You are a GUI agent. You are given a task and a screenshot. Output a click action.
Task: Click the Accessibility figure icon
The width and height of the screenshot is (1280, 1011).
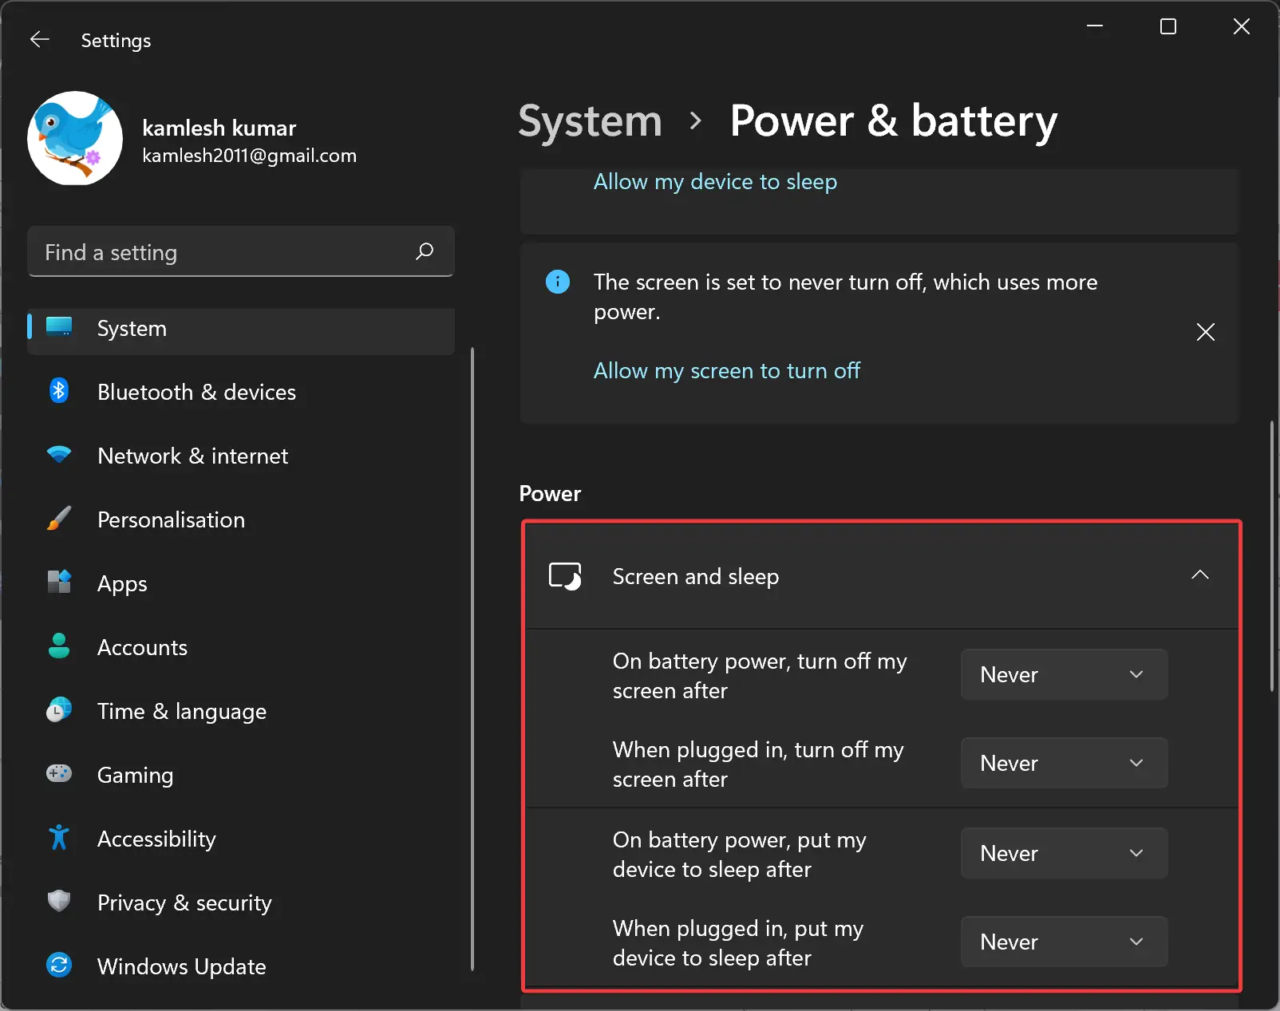[x=59, y=838]
